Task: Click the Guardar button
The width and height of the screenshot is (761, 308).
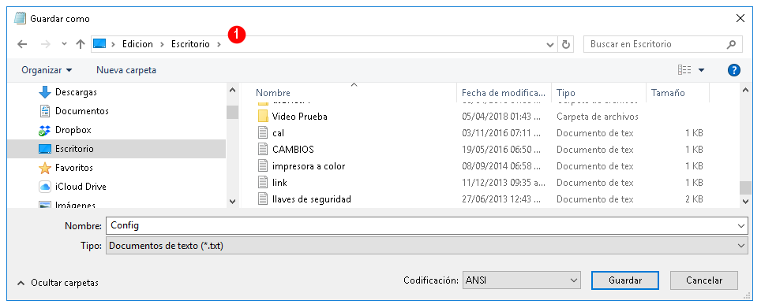Action: [x=625, y=280]
